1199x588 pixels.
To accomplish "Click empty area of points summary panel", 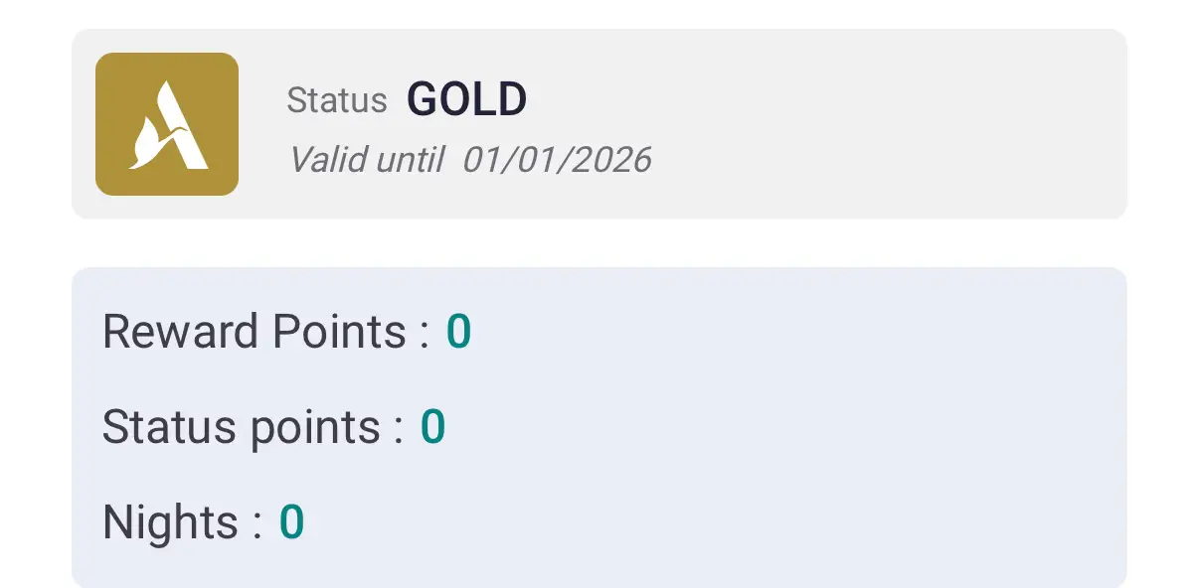I will tap(795, 427).
